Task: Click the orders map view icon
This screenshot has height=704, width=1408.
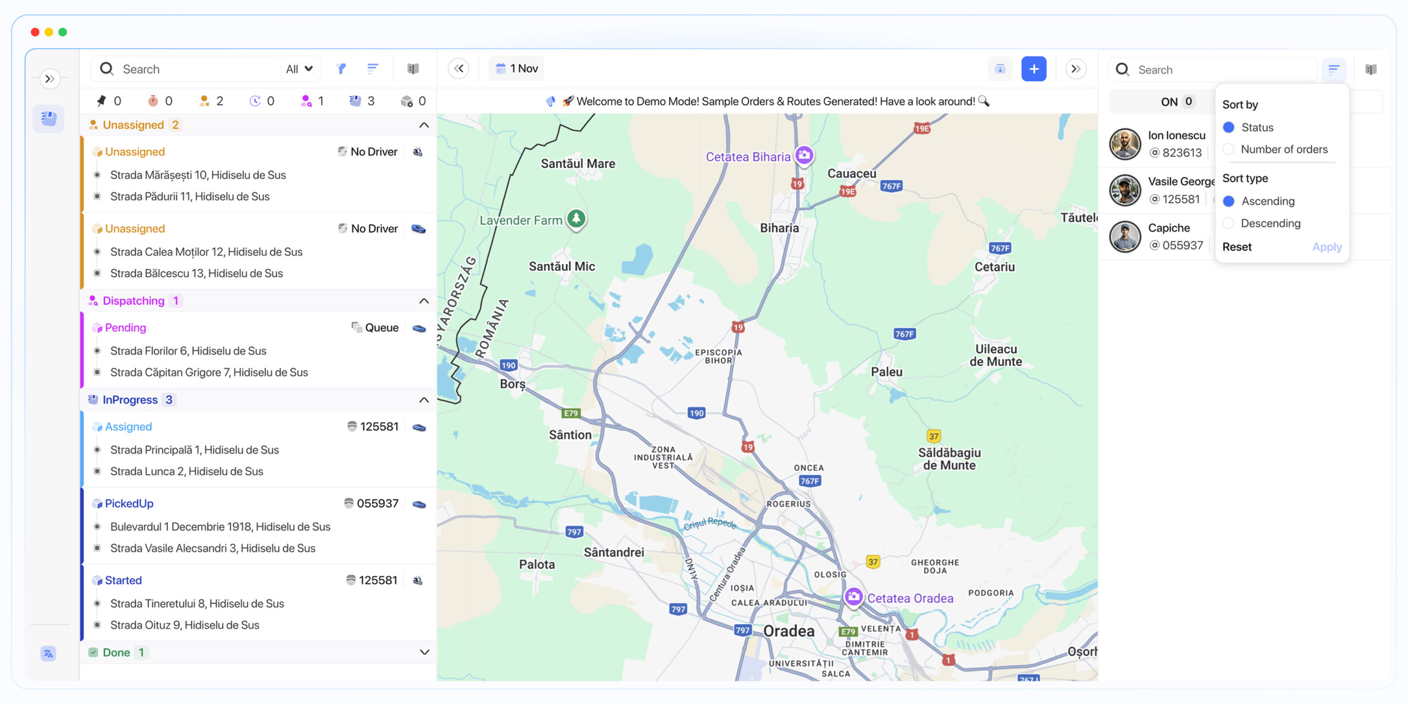Action: (x=413, y=69)
